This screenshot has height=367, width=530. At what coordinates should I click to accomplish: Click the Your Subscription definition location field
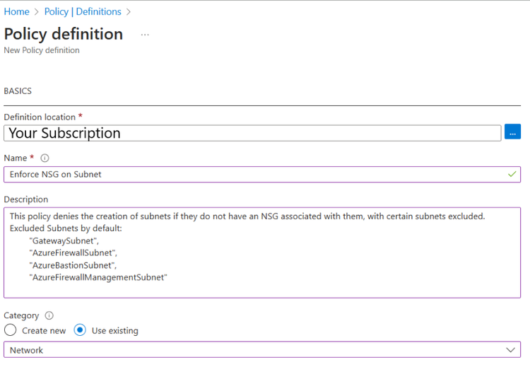pyautogui.click(x=252, y=133)
